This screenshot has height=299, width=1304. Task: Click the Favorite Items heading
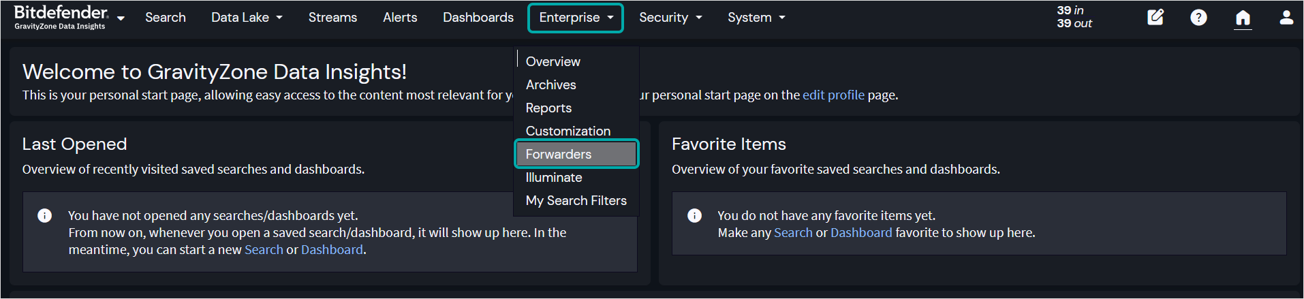(729, 144)
